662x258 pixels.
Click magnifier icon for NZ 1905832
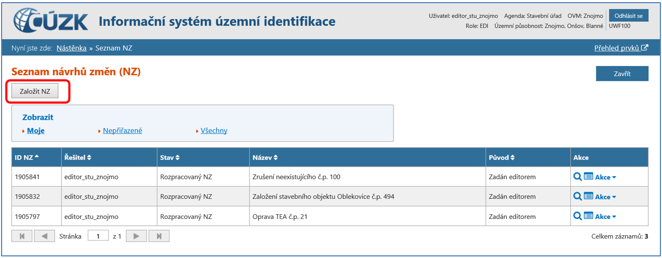[x=577, y=197]
